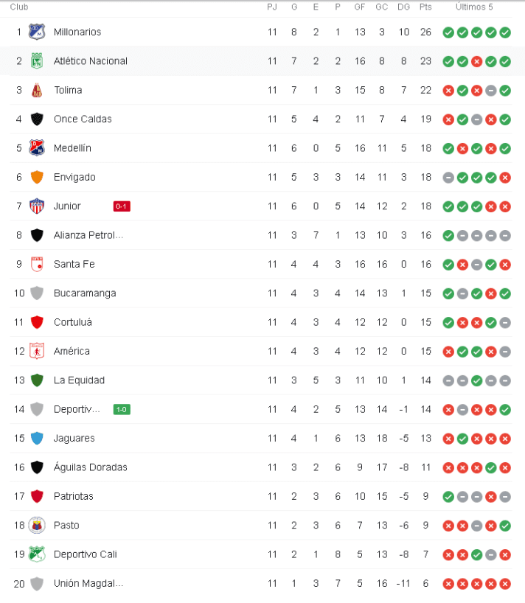Image resolution: width=525 pixels, height=603 pixels.
Task: Select the Águilas Doradas row name
Action: pos(91,467)
